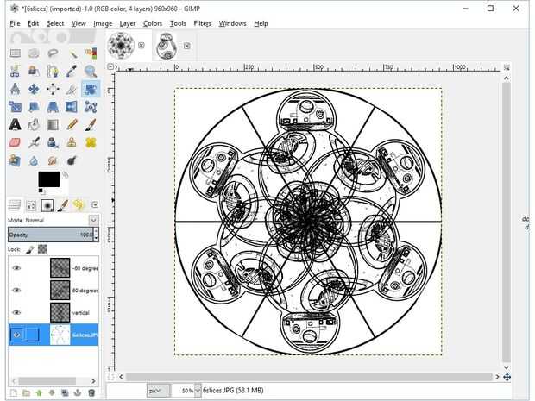The height and width of the screenshot is (401, 535).
Task: Select the Foreground Select tool
Action: coord(34,72)
